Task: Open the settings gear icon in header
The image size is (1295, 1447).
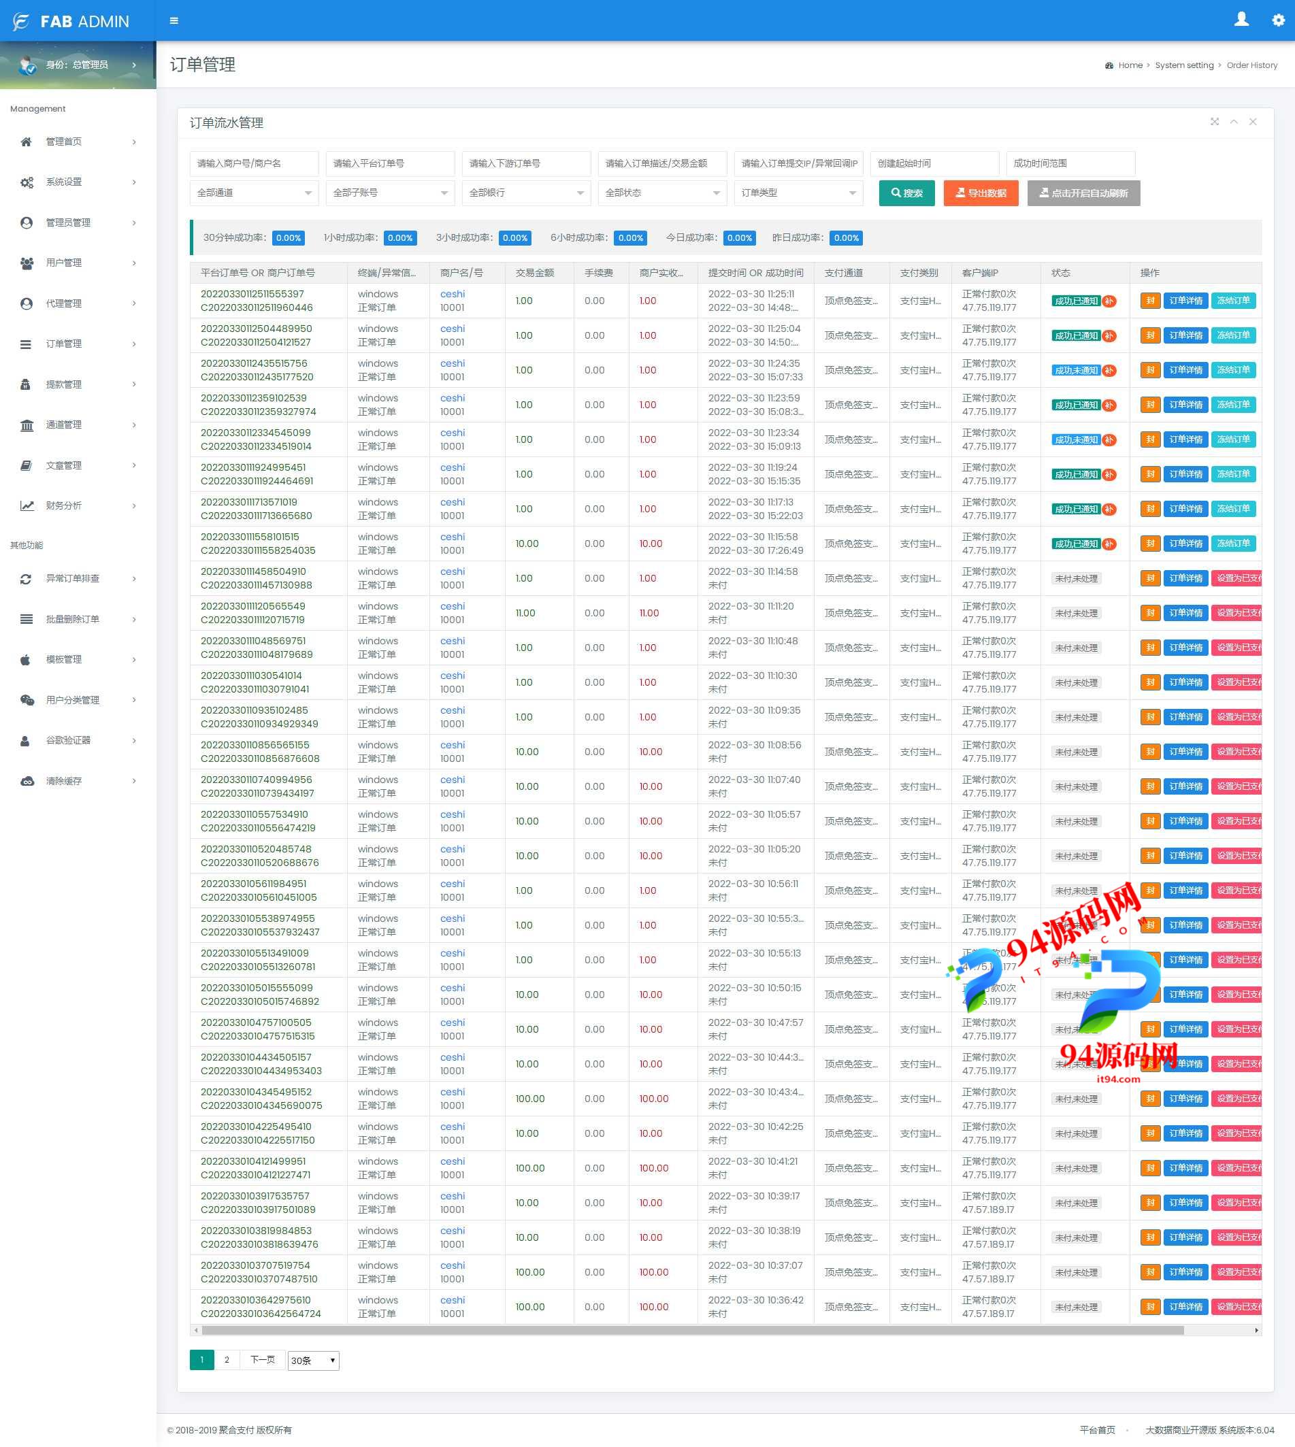Action: (x=1278, y=20)
